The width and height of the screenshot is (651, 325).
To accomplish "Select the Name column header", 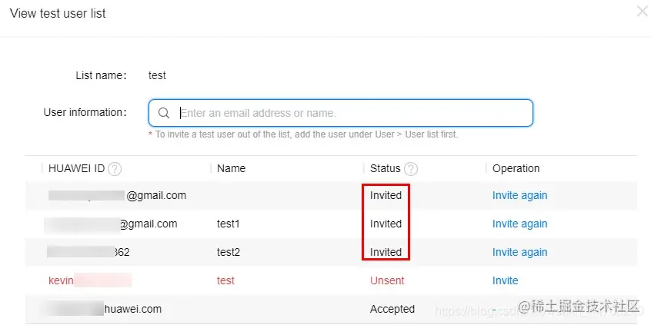I will point(232,168).
